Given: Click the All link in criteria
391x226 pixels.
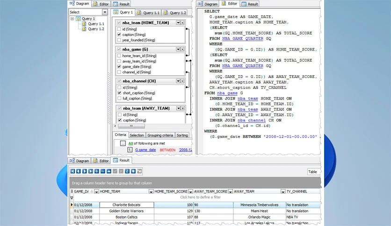Looking at the screenshot, I should pos(130,143).
